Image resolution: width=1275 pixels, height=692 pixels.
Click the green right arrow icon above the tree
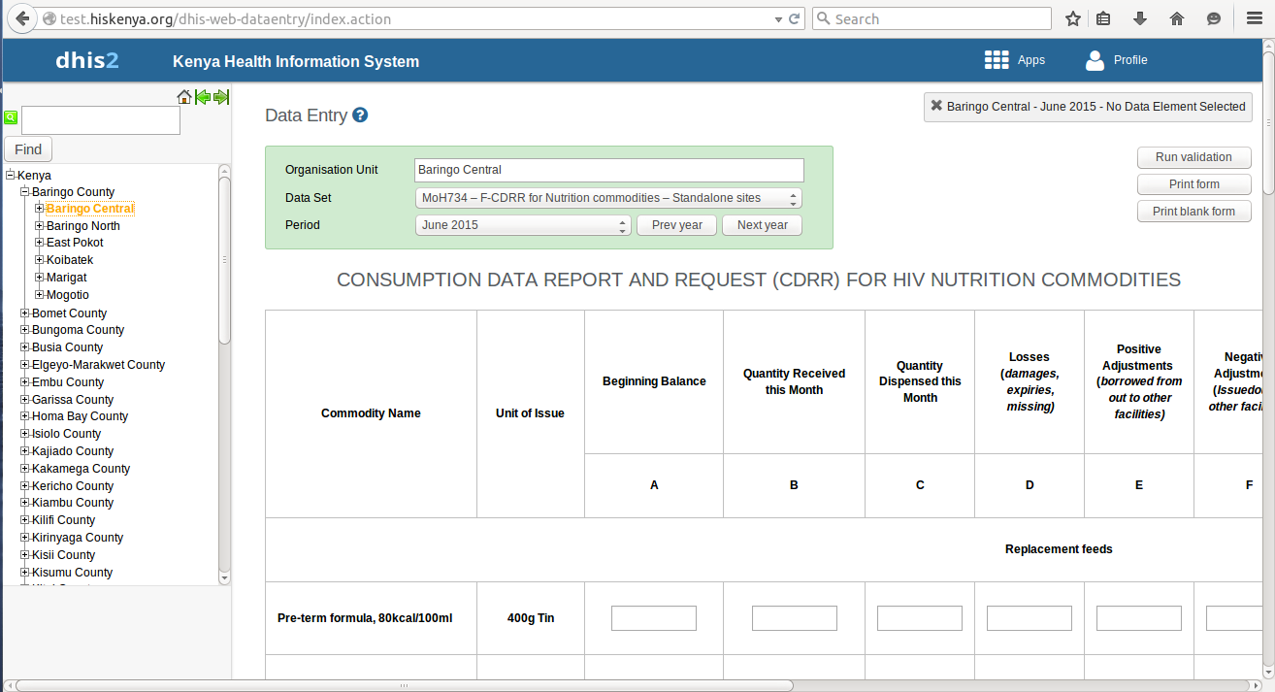pos(221,97)
